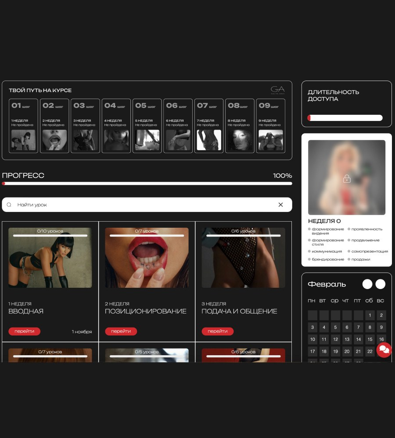395x438 pixels.
Task: Click the Прогресс progress bar
Action: pyautogui.click(x=147, y=184)
